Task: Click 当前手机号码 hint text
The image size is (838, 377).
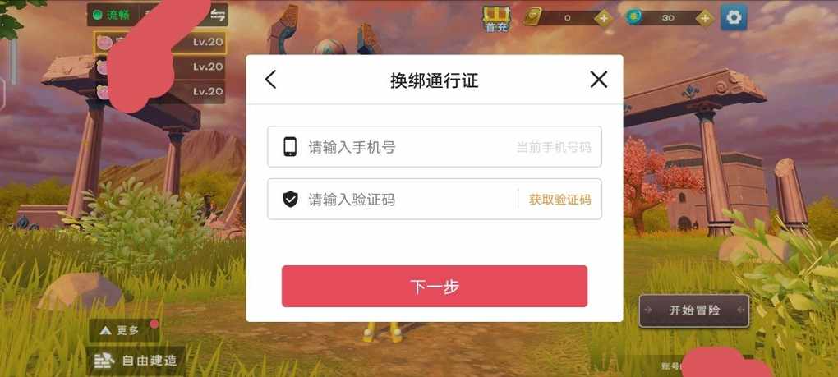Action: (x=554, y=147)
